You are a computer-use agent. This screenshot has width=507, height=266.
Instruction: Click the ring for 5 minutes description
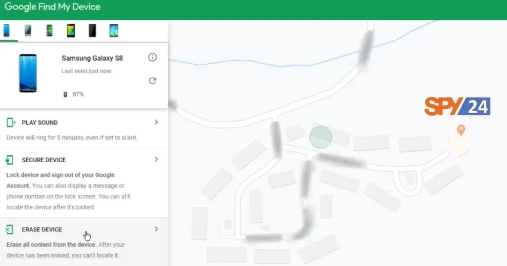72,137
